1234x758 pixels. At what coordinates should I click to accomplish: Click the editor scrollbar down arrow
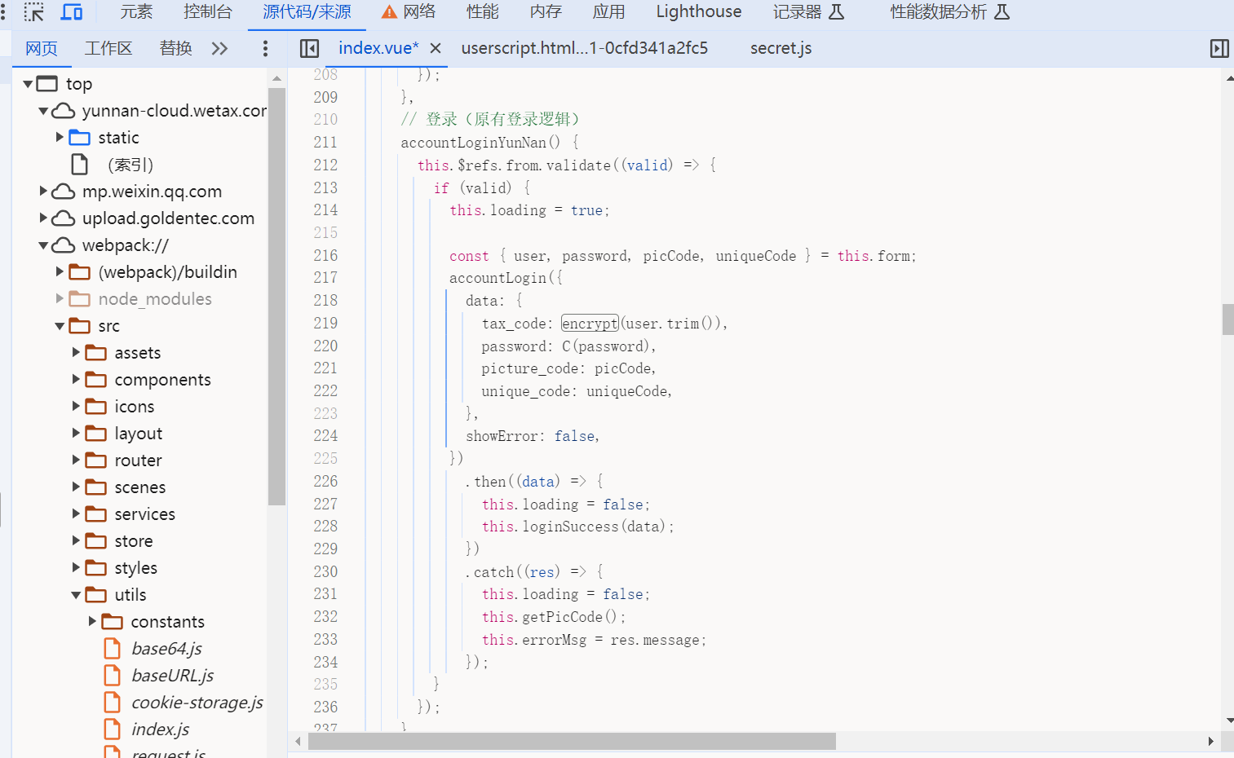click(x=1229, y=721)
